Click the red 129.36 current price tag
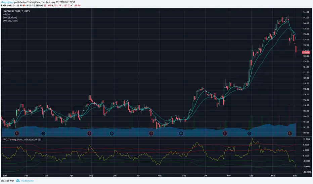The height and width of the screenshot is (184, 313). [306, 53]
